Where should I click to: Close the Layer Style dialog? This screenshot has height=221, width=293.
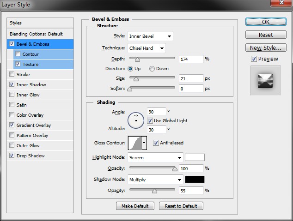pos(281,3)
